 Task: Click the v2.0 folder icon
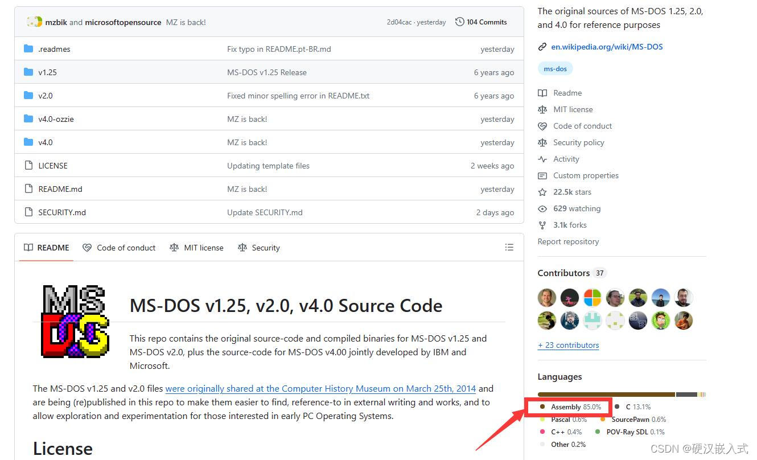[28, 96]
